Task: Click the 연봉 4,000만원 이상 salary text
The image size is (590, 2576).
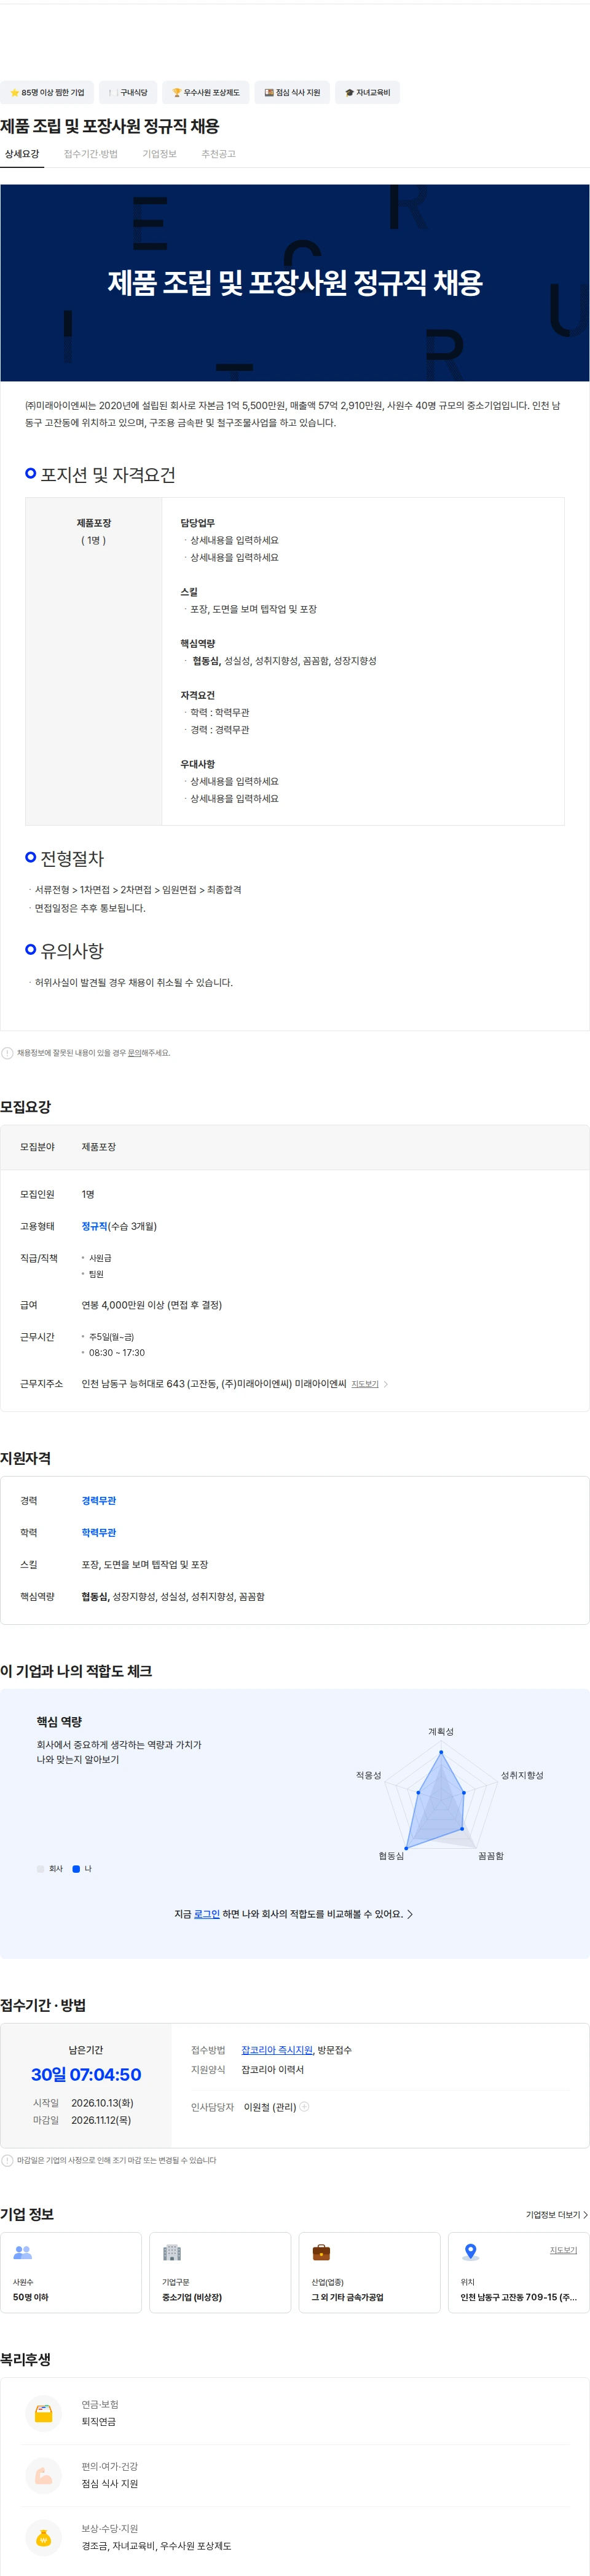Action: (152, 1305)
